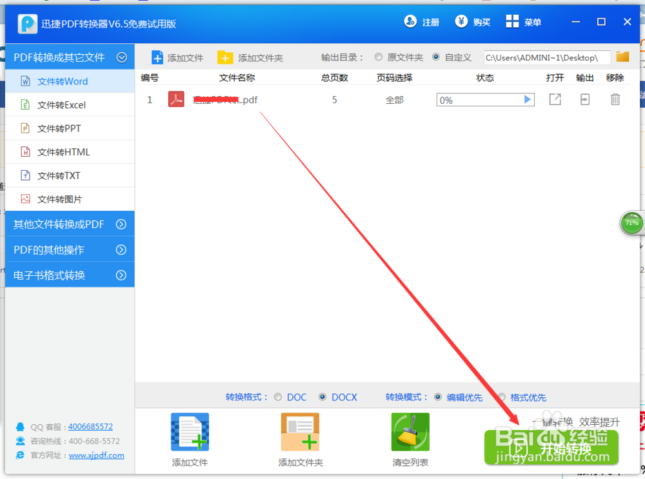The width and height of the screenshot is (645, 479).
Task: Collapse the PDF转换成其它文件 section
Action: pyautogui.click(x=122, y=57)
